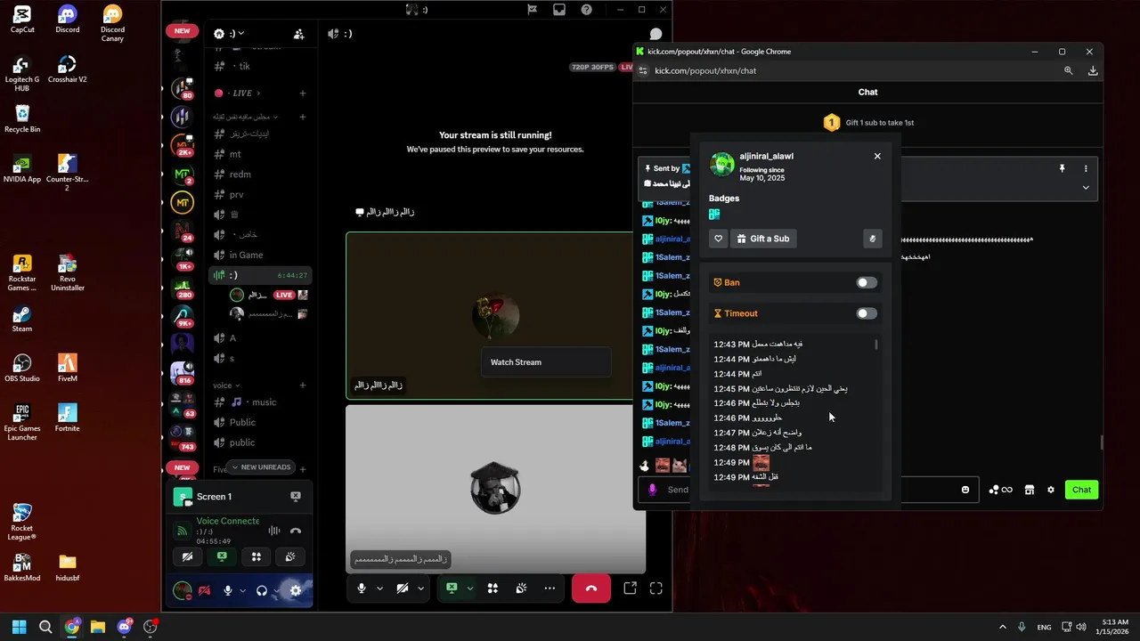
Task: Toggle screen share button in voice panel
Action: 222,556
